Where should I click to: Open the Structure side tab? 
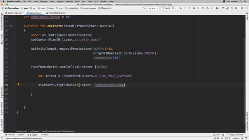[x=2, y=125]
